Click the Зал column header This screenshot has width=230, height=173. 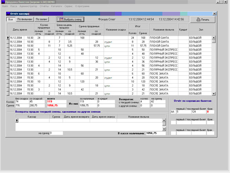(x=201, y=29)
